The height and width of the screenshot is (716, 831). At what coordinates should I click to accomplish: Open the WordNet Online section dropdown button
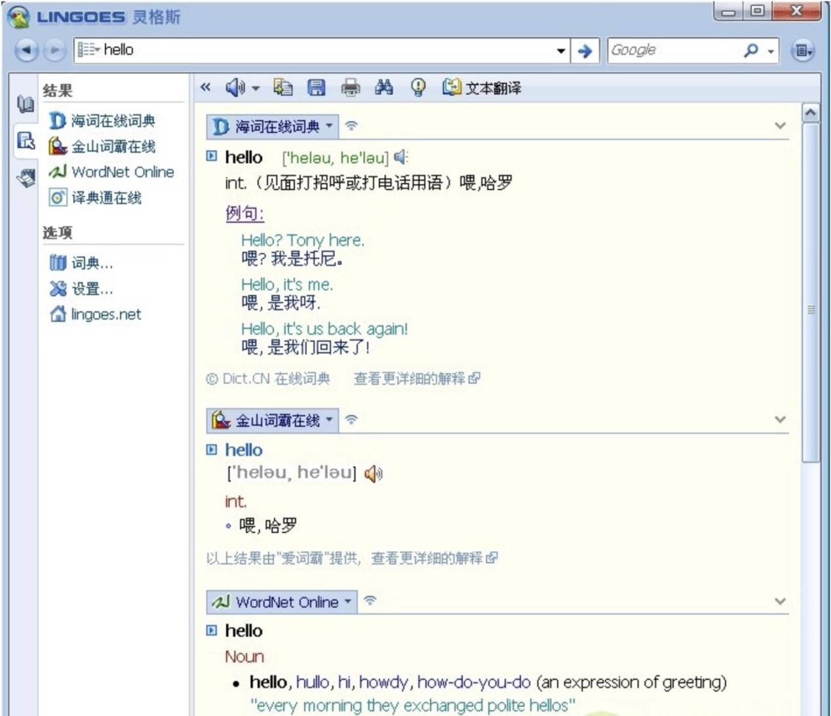(x=282, y=602)
